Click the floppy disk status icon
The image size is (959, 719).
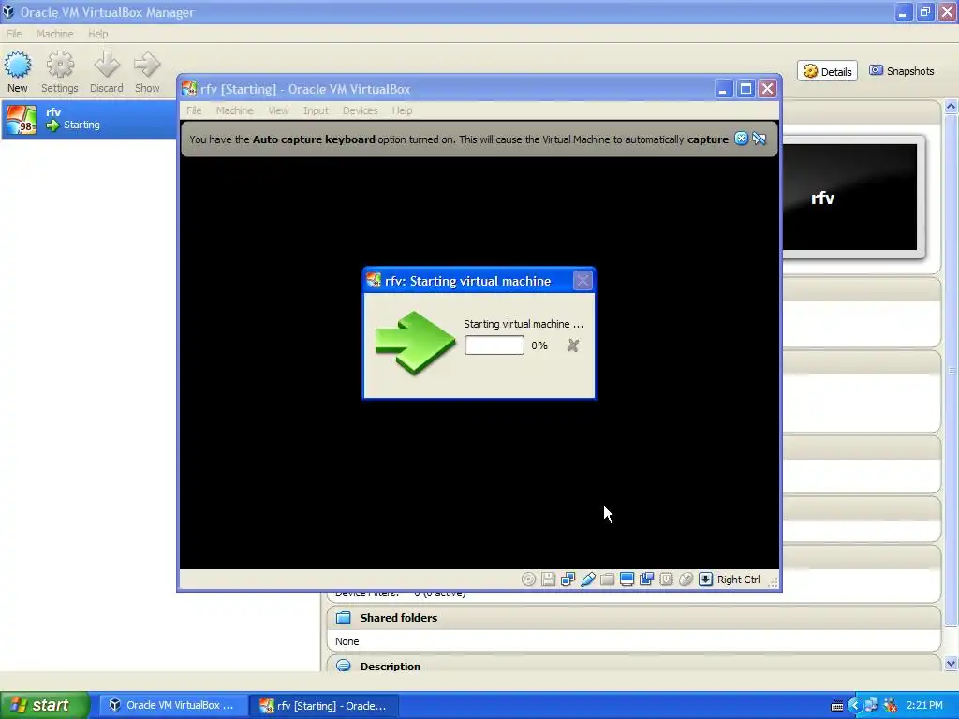(548, 579)
